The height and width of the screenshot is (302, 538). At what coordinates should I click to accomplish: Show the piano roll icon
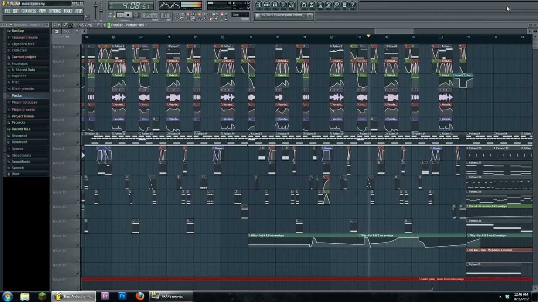(x=275, y=5)
